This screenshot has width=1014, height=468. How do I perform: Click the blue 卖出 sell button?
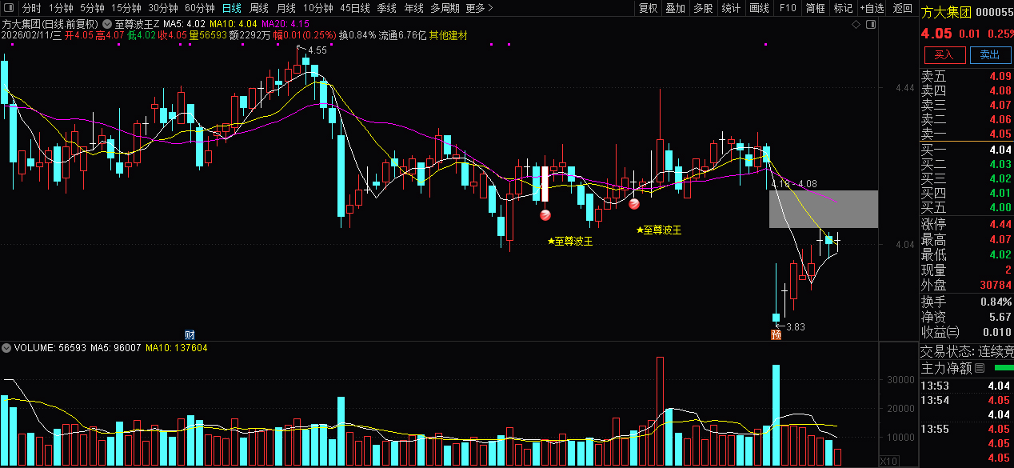pyautogui.click(x=990, y=54)
